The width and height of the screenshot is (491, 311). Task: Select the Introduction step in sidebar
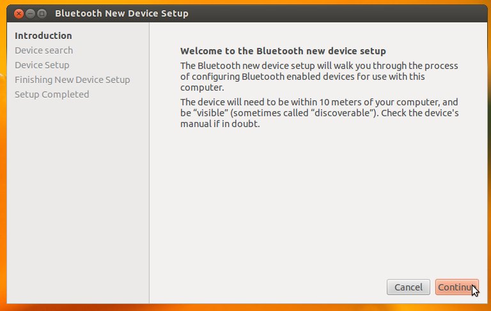click(x=43, y=36)
